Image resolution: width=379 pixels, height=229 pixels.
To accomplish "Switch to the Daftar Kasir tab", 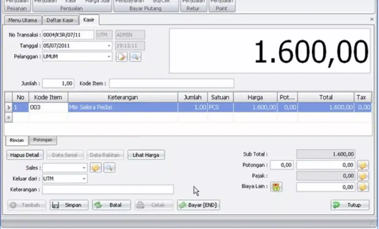I will (x=60, y=20).
